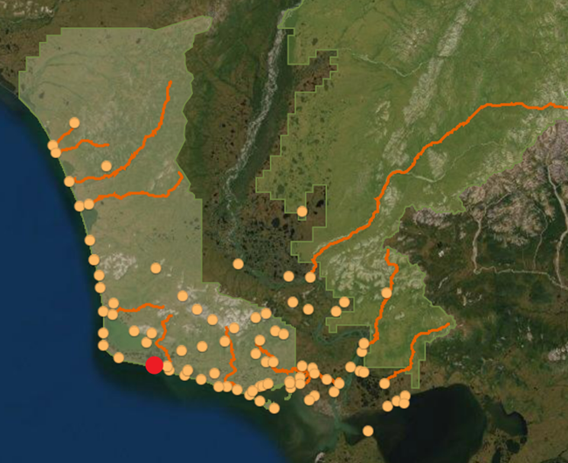Click the large red marker on the coast

pos(154,365)
